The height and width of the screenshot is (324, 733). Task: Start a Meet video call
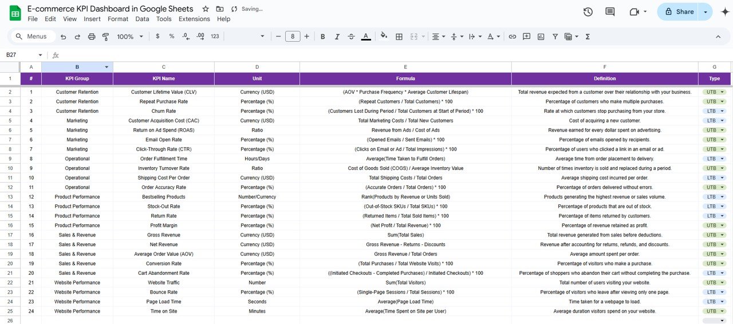(x=634, y=12)
